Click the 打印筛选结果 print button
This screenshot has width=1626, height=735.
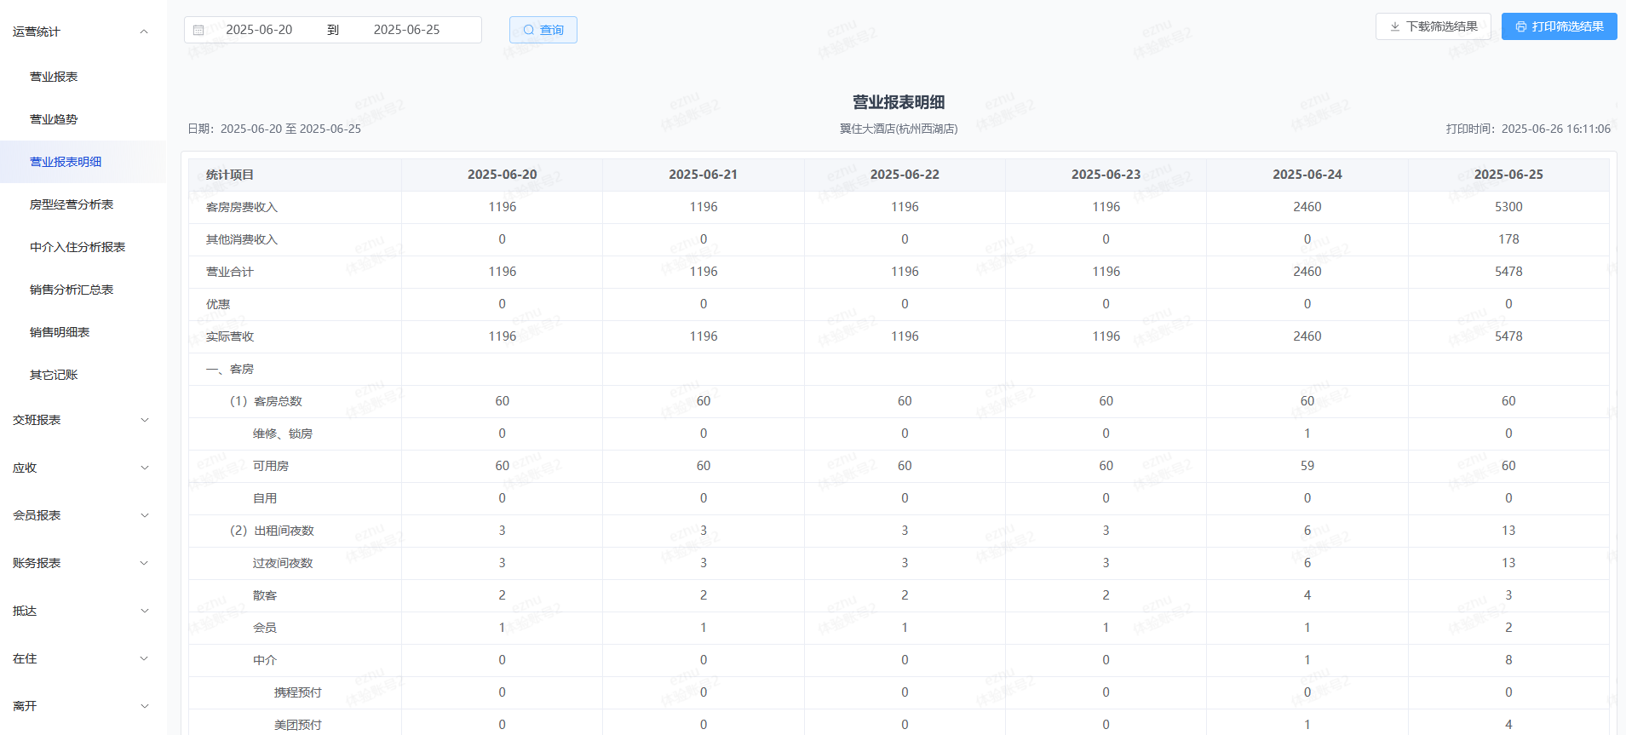click(1560, 26)
